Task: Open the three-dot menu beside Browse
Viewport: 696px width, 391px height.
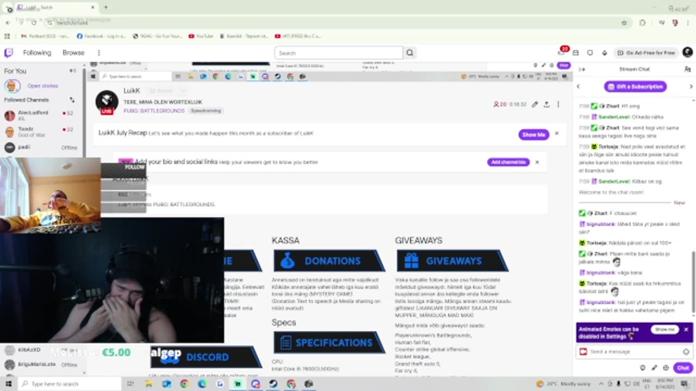Action: (x=98, y=53)
